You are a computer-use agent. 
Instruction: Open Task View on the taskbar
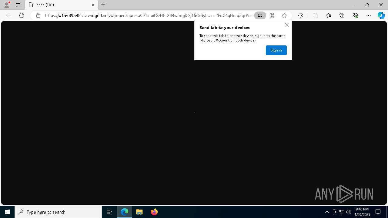(x=109, y=212)
